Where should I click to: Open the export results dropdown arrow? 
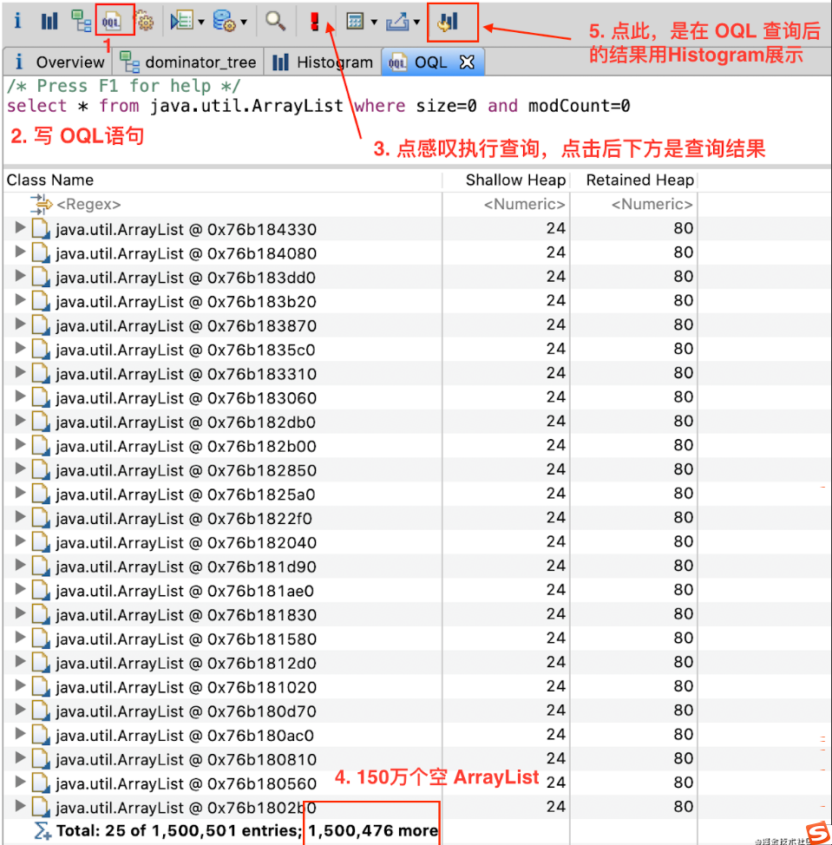click(417, 23)
